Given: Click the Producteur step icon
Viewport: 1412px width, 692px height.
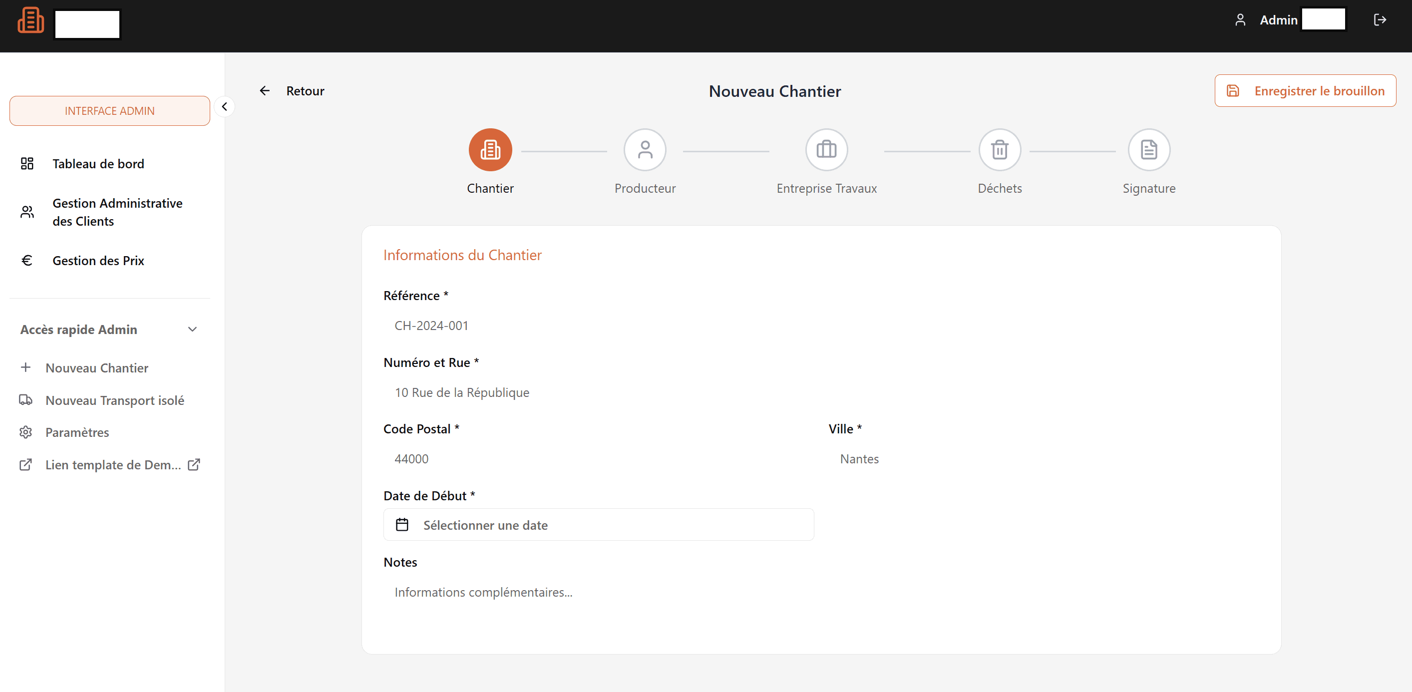Looking at the screenshot, I should pyautogui.click(x=645, y=150).
